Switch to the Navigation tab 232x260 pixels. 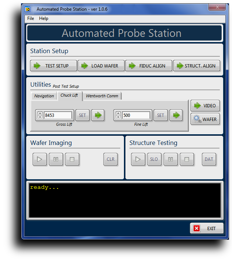pos(44,96)
